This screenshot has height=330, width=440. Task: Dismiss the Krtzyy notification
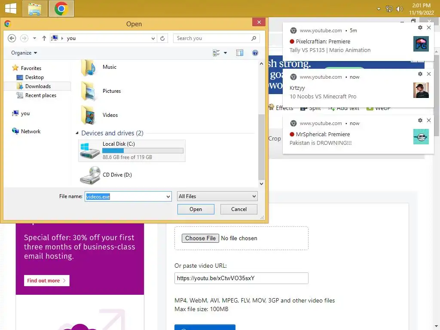click(x=429, y=74)
